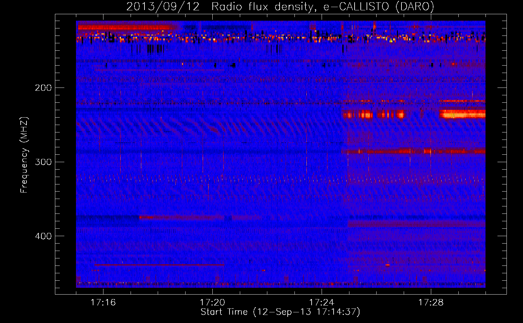Click the 17:16 time tick label
This screenshot has width=523, height=323.
coord(103,302)
